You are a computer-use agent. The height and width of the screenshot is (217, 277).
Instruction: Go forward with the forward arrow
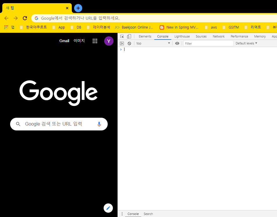tap(16, 18)
